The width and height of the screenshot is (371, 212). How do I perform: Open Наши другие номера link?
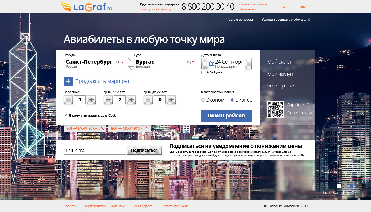(x=154, y=9)
